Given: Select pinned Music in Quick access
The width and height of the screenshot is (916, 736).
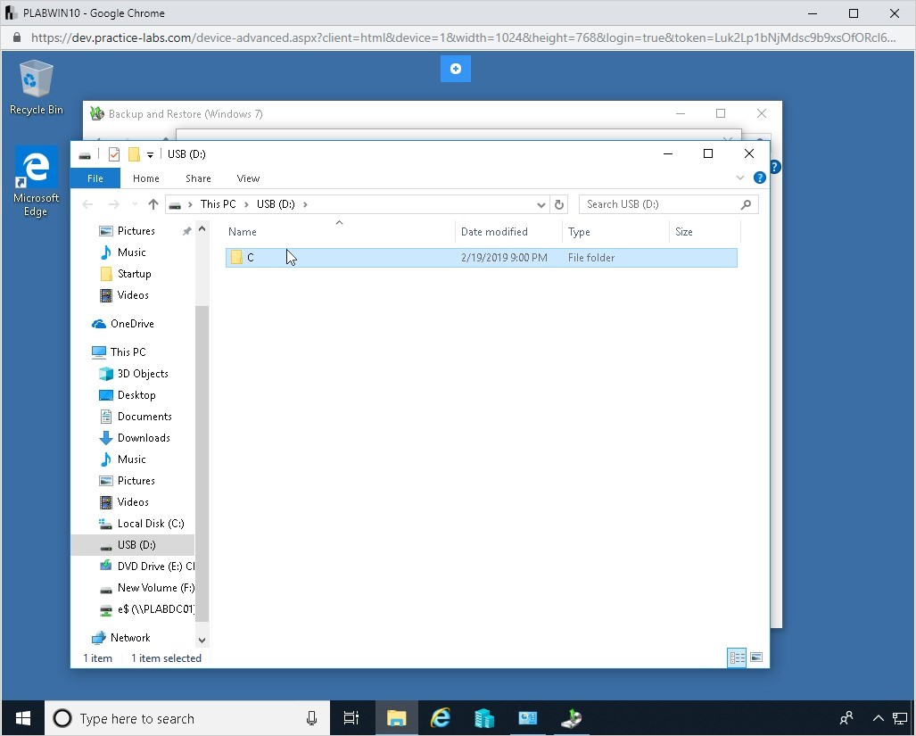Looking at the screenshot, I should pyautogui.click(x=131, y=252).
